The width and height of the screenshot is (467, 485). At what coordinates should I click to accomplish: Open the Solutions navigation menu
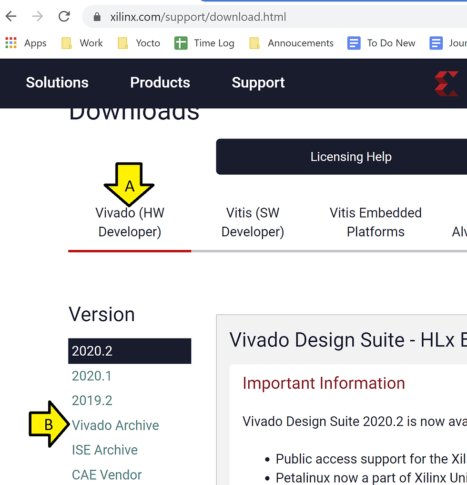57,83
